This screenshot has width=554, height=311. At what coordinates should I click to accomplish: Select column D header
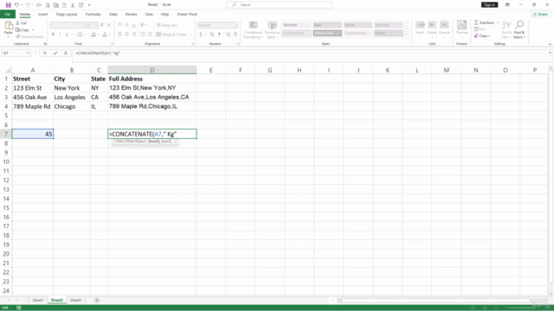click(x=152, y=70)
